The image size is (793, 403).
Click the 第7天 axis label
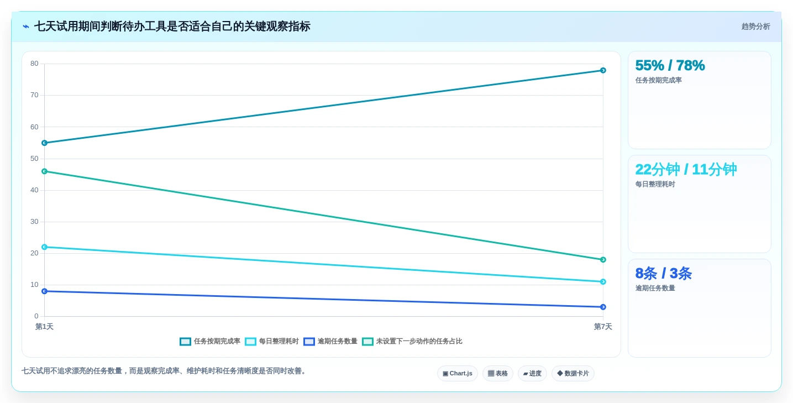click(x=603, y=327)
